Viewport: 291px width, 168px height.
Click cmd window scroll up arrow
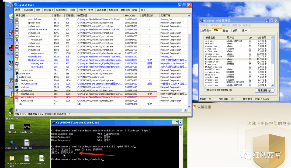coord(180,127)
